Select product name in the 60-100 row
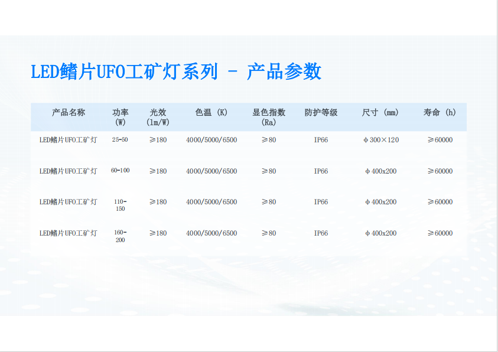The width and height of the screenshot is (498, 352). point(69,171)
